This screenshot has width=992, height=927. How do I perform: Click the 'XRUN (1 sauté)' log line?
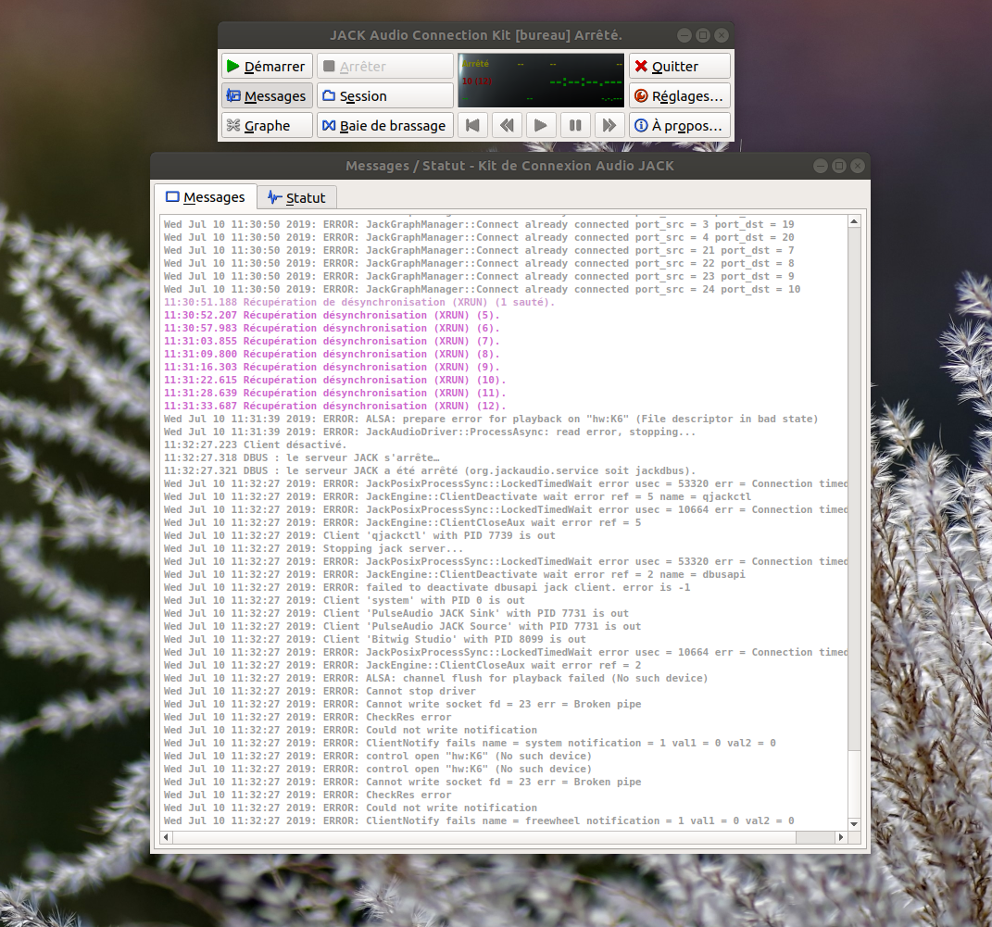tap(359, 302)
